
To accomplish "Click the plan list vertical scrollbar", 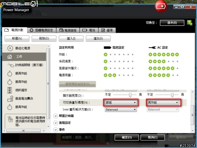I will tap(48, 84).
